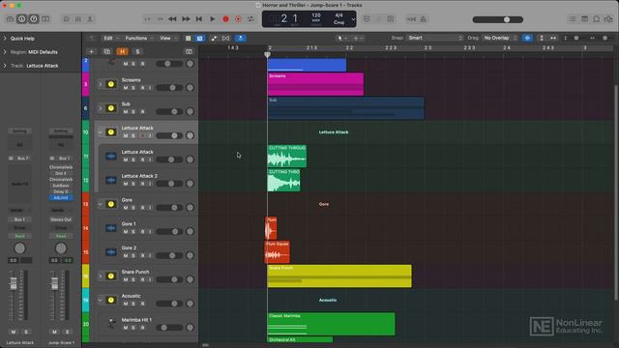
Task: Click the Stereo Out output slot
Action: [x=61, y=219]
